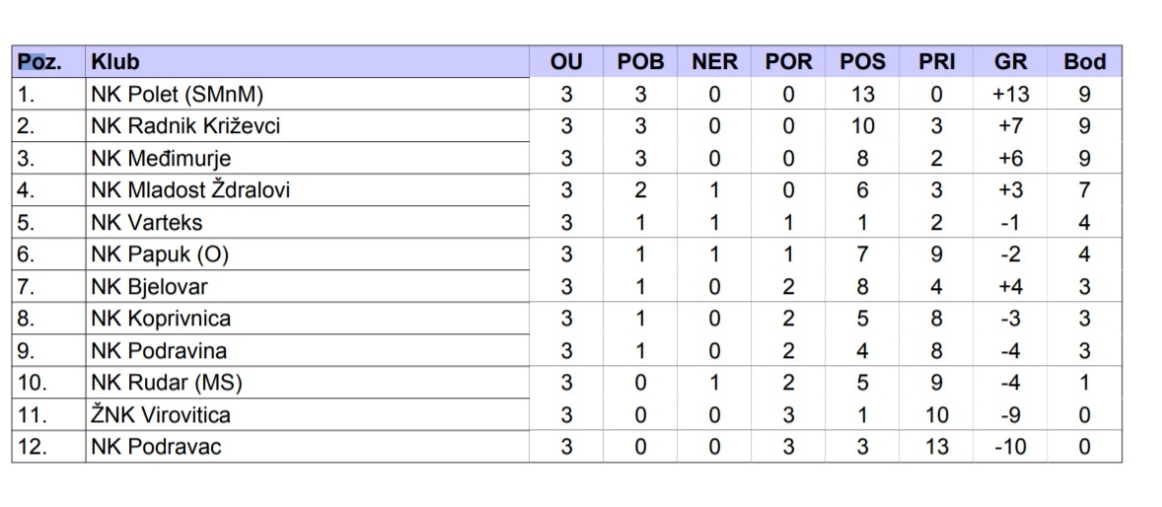
Task: Click the NER column header
Action: 714,62
